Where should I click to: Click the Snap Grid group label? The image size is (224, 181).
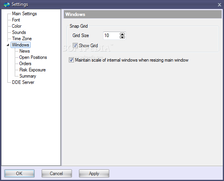point(79,26)
